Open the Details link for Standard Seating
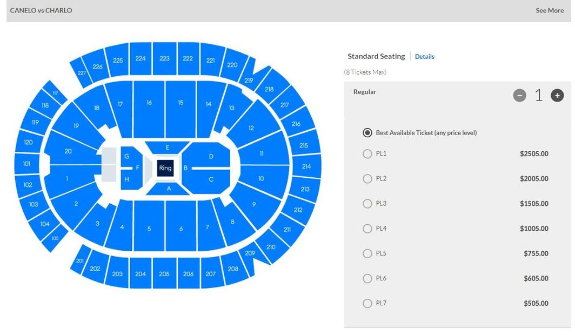 point(424,57)
